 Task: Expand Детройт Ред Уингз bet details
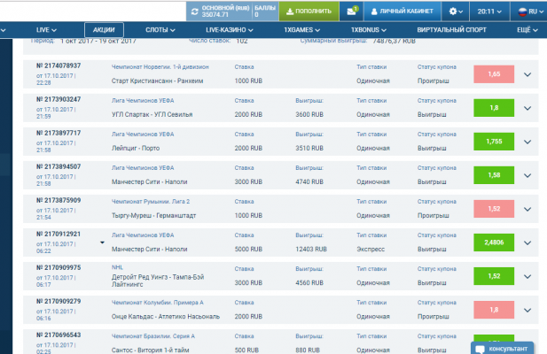[x=527, y=274]
